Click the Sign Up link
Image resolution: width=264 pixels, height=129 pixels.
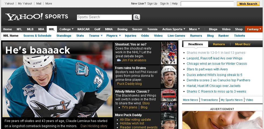click(x=152, y=3)
